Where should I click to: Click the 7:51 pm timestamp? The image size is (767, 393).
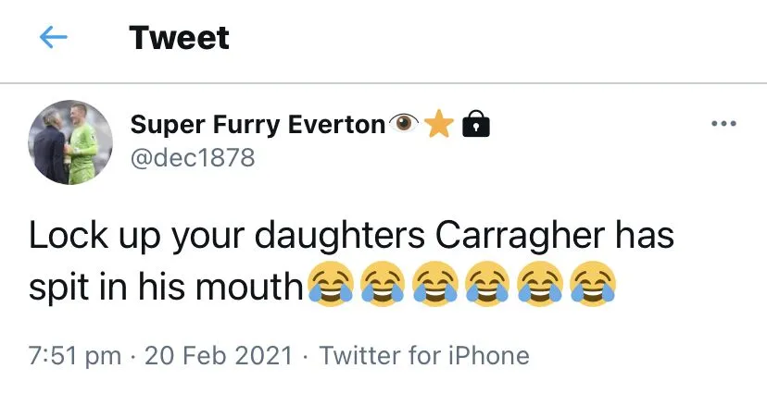[78, 356]
